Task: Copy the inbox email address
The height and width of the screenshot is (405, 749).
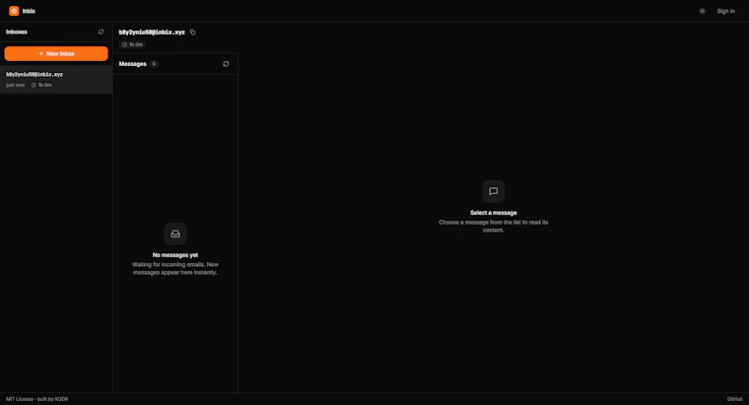Action: tap(193, 32)
